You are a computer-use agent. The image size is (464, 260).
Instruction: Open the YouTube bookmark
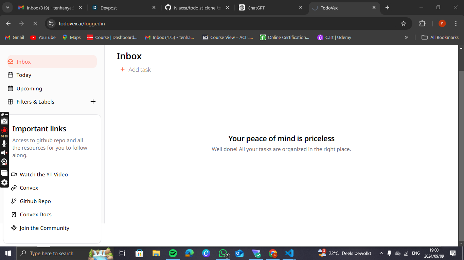pyautogui.click(x=43, y=37)
